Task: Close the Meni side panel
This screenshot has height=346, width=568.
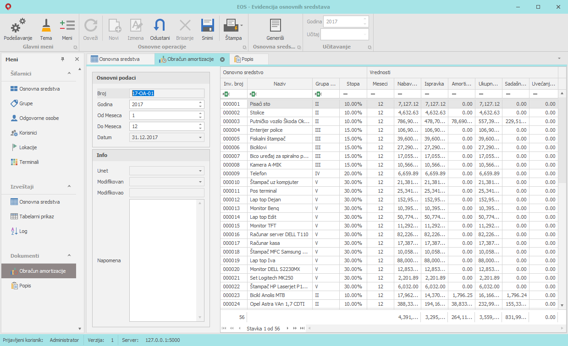Action: coord(77,59)
